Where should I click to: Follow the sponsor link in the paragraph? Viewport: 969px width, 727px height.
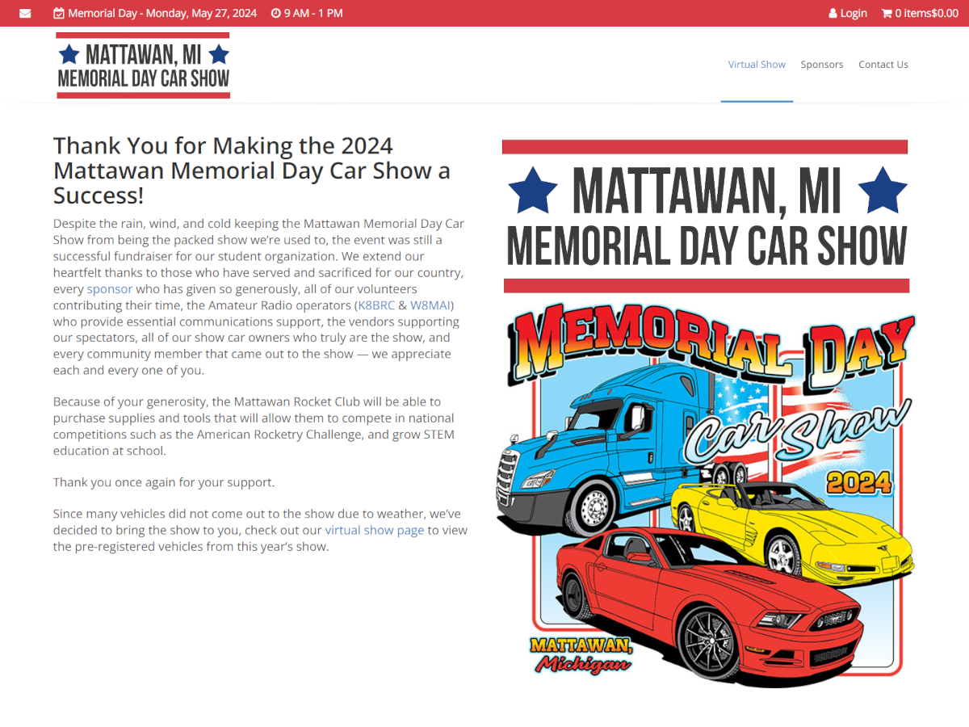coord(110,288)
